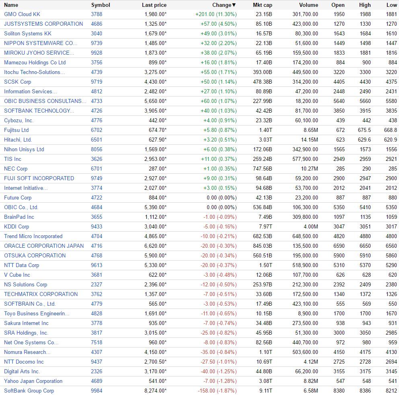The width and height of the screenshot is (399, 395).
Task: Open Trend Micro Incorporated link
Action: coord(33,237)
